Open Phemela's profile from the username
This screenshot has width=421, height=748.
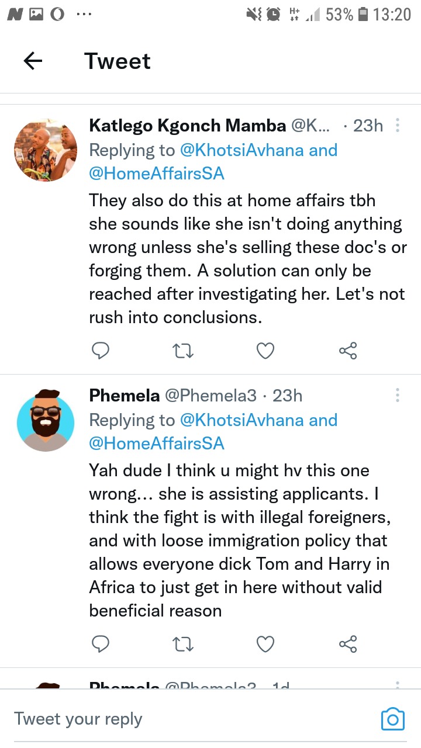pyautogui.click(x=124, y=396)
